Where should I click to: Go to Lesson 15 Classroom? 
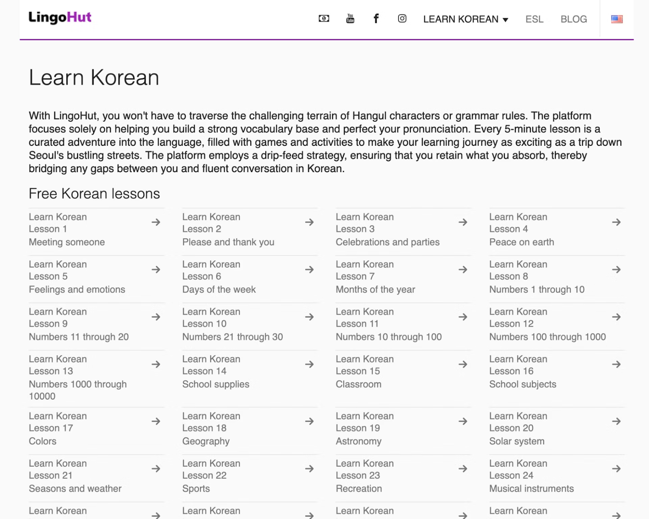coord(364,371)
